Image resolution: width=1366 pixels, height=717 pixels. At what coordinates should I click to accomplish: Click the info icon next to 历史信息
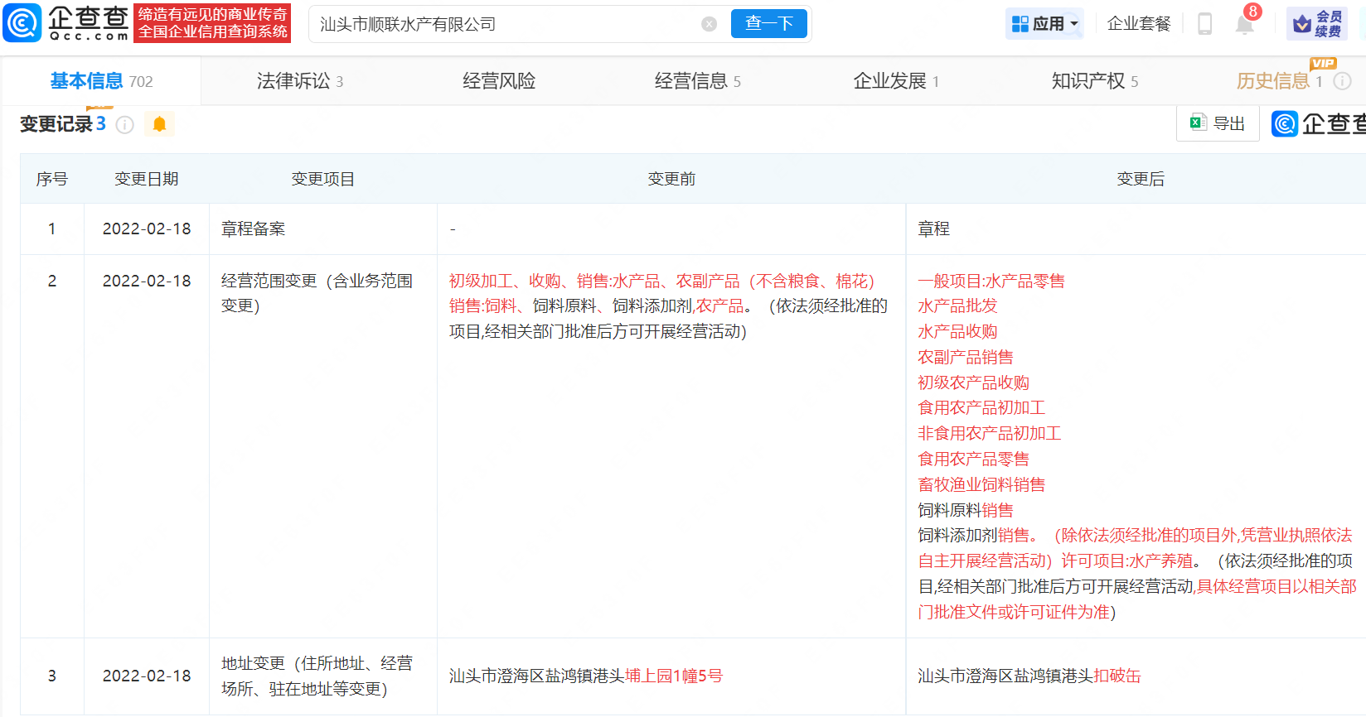coord(1343,81)
